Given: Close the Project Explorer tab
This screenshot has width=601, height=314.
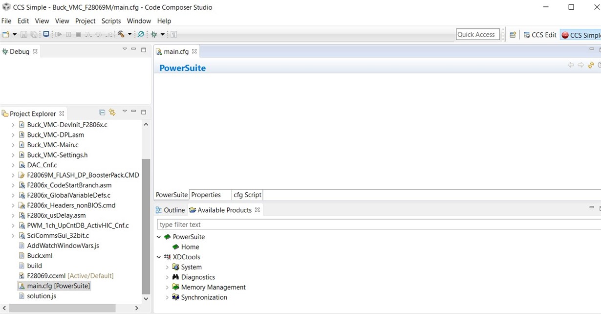Looking at the screenshot, I should pyautogui.click(x=62, y=113).
